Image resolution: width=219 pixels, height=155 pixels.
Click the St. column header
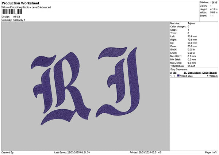(x=185, y=72)
